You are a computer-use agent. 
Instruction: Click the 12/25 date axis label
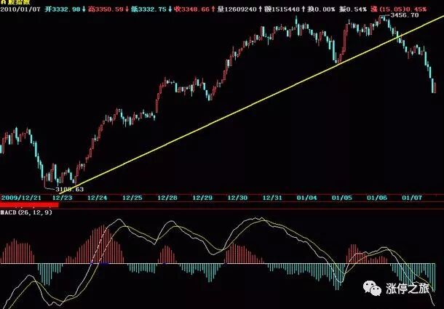(132, 198)
